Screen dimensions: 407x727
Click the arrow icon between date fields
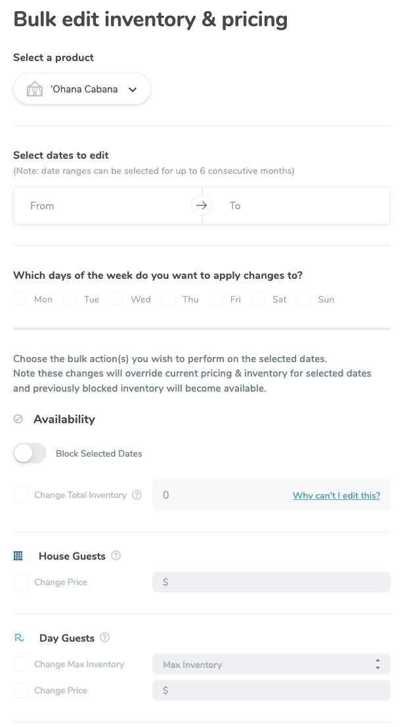click(x=202, y=205)
